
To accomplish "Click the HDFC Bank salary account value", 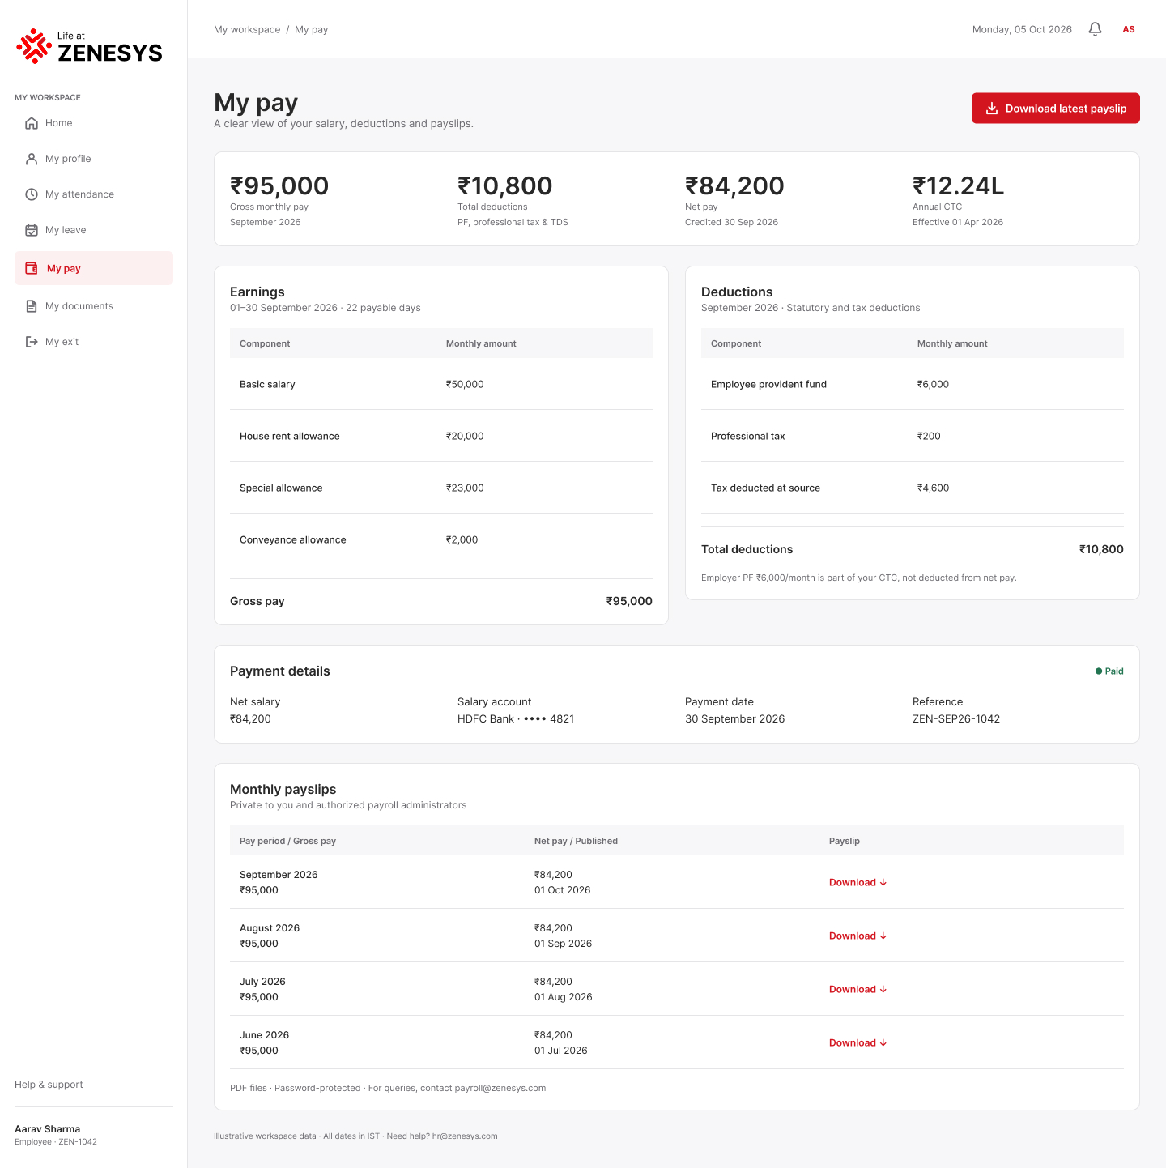I will 516,718.
